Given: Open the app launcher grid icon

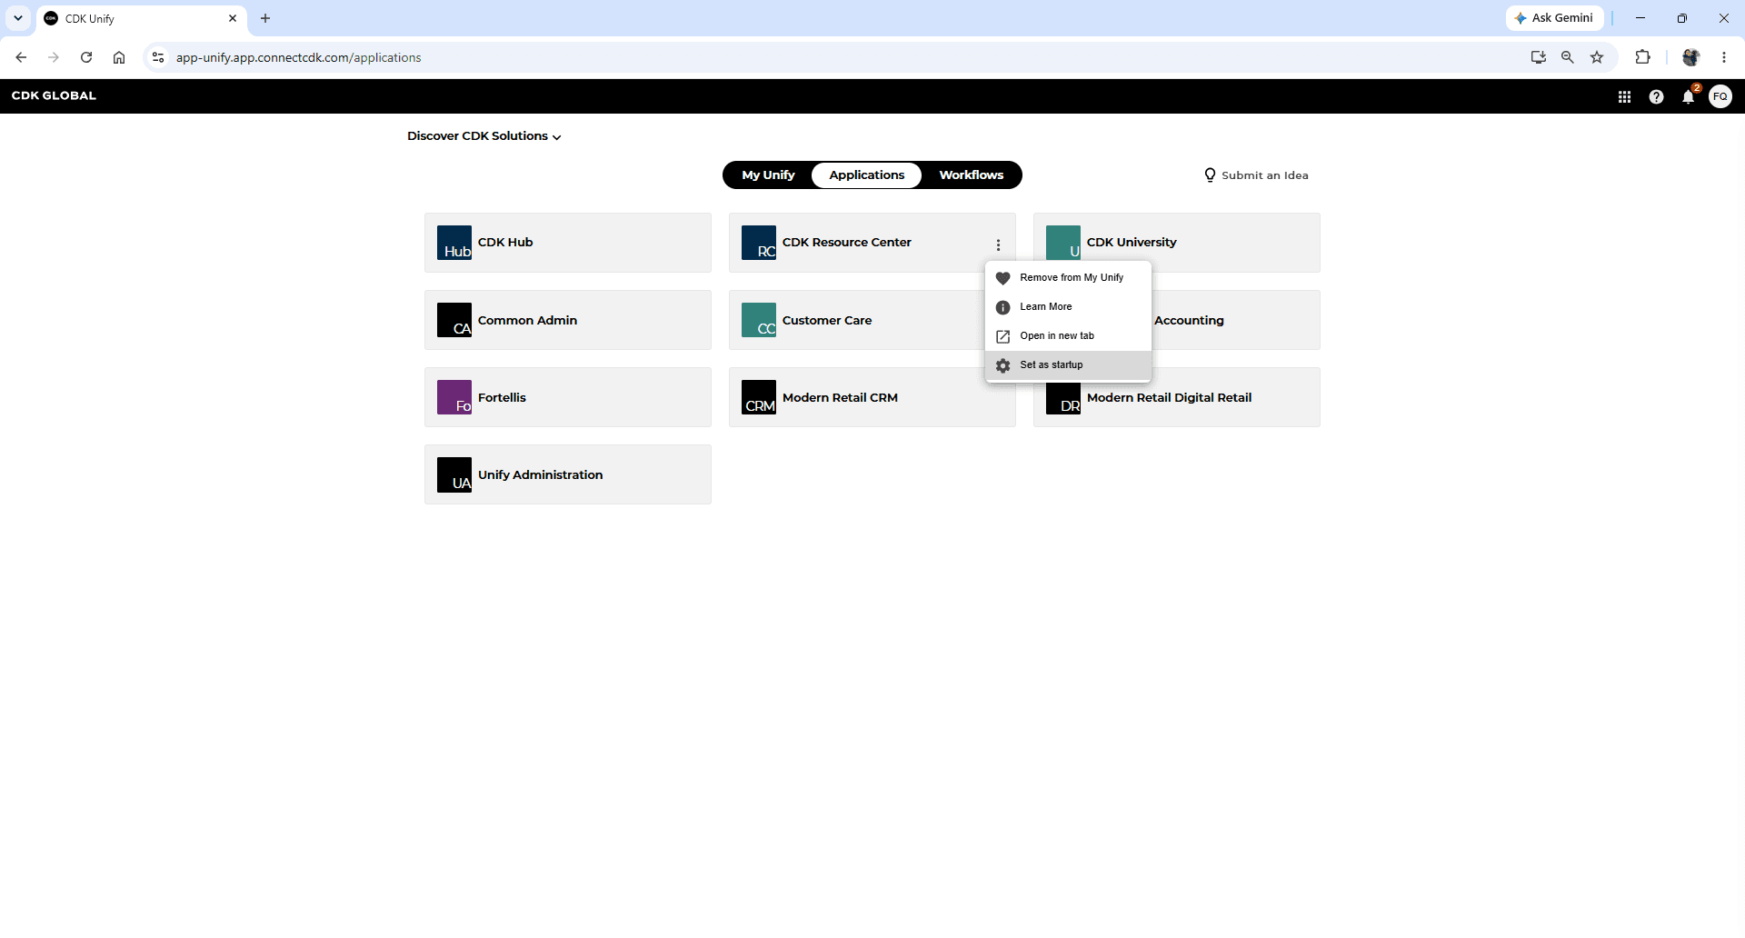Looking at the screenshot, I should (1624, 96).
